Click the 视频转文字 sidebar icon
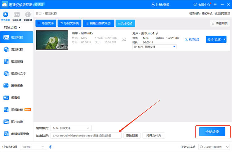232x152 pixels. coord(6,73)
